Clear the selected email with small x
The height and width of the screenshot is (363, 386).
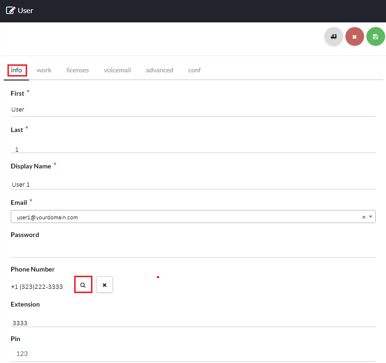pos(364,217)
